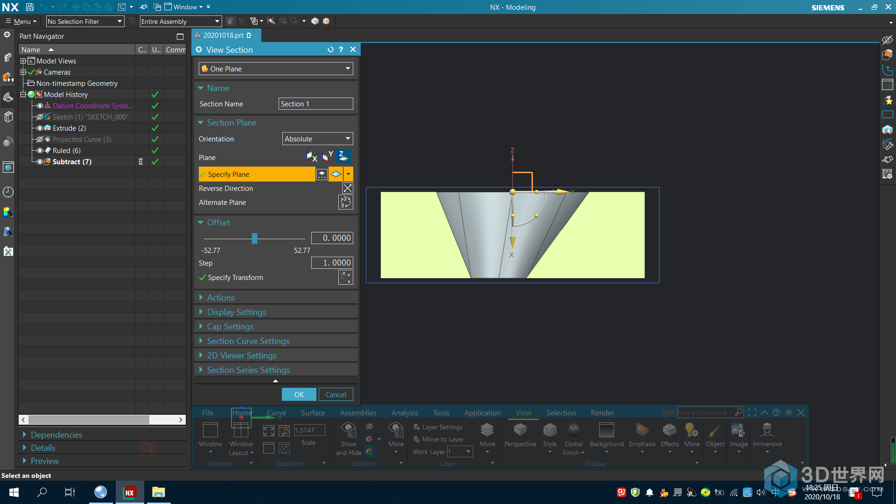Open the Menu dropdown

tap(21, 21)
